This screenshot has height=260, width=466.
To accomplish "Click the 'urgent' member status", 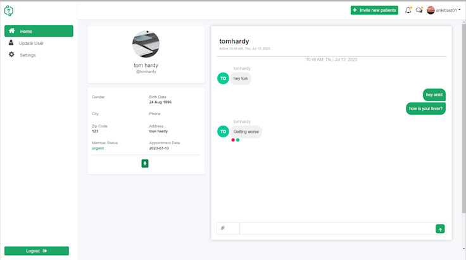I will [98, 148].
